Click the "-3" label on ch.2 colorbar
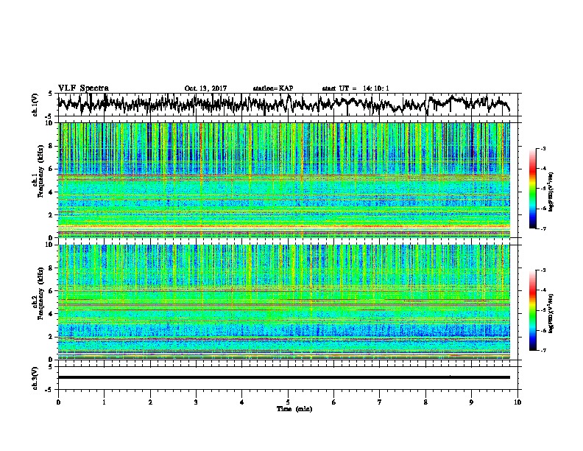The image size is (583, 451). click(543, 270)
